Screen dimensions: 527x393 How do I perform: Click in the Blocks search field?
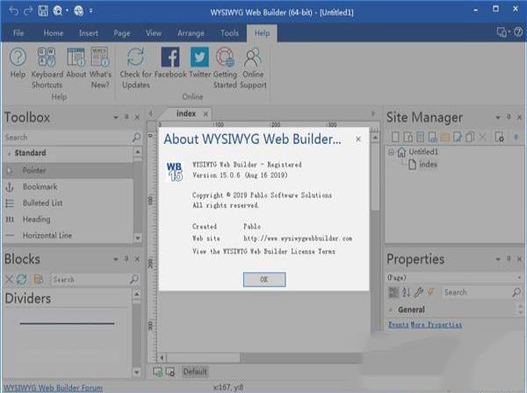coord(90,279)
